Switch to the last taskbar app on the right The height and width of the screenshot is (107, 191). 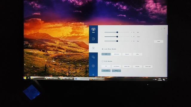(97, 79)
